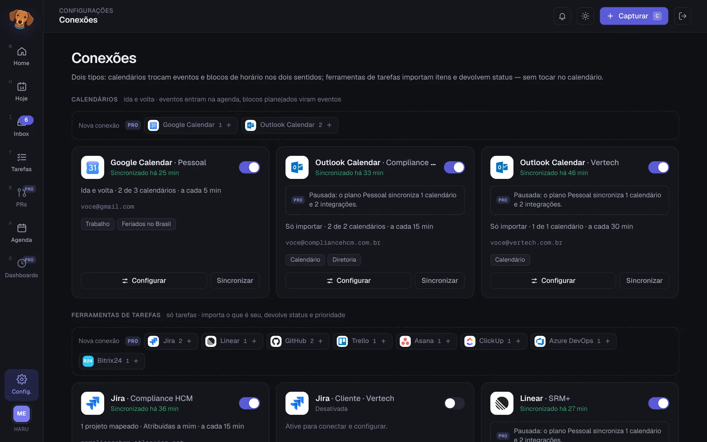
Task: Click Google Calendar Pessoal card icon
Action: tap(93, 167)
